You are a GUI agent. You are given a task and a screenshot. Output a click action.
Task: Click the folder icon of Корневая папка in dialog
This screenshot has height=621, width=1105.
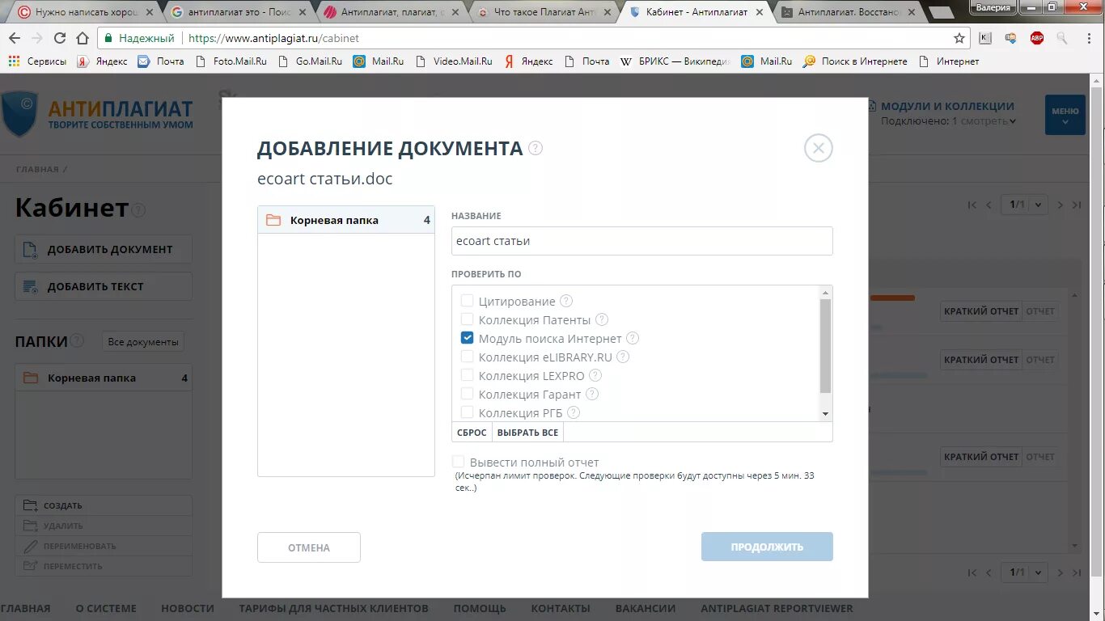click(273, 220)
